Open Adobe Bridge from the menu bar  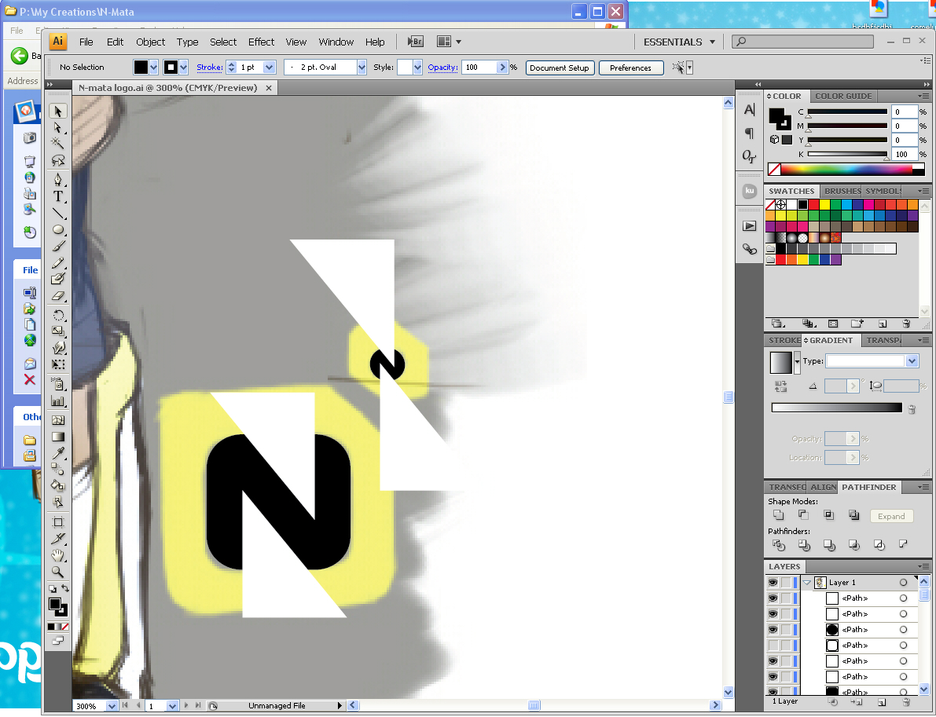416,42
